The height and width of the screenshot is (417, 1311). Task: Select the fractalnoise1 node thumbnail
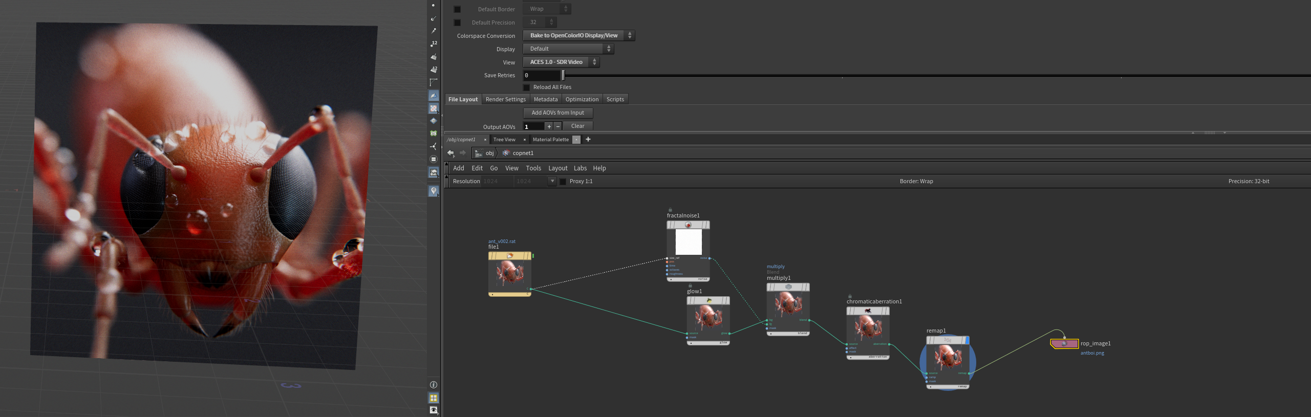(x=689, y=242)
